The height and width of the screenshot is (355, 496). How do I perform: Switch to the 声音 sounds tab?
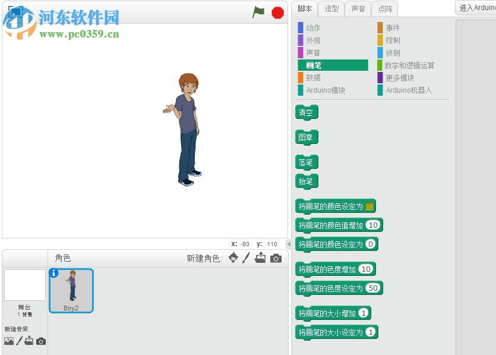point(358,8)
